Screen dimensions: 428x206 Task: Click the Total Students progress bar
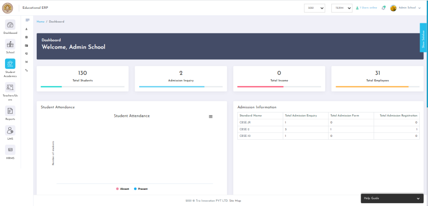coord(82,87)
